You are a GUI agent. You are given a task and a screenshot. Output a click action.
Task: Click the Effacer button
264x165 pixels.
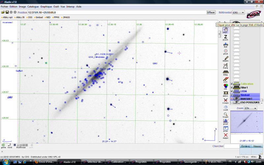211,12
